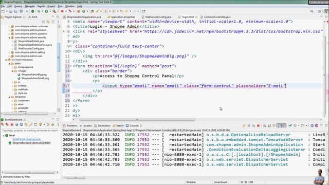
Task: Click open browser globe icon in Boot Dashboard
Action: (16, 124)
